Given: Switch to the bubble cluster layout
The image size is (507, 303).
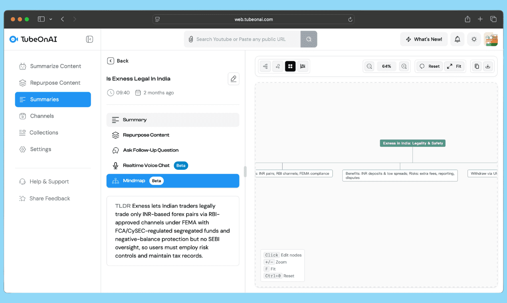Looking at the screenshot, I should 278,67.
